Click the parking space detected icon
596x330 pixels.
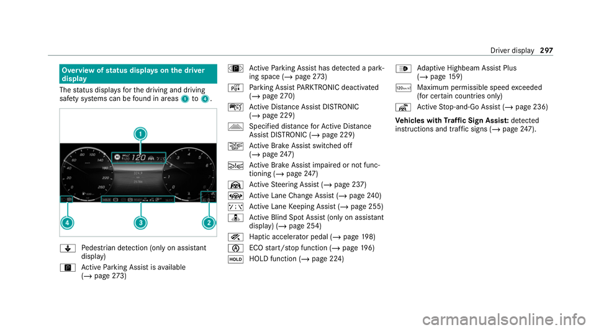coord(235,69)
